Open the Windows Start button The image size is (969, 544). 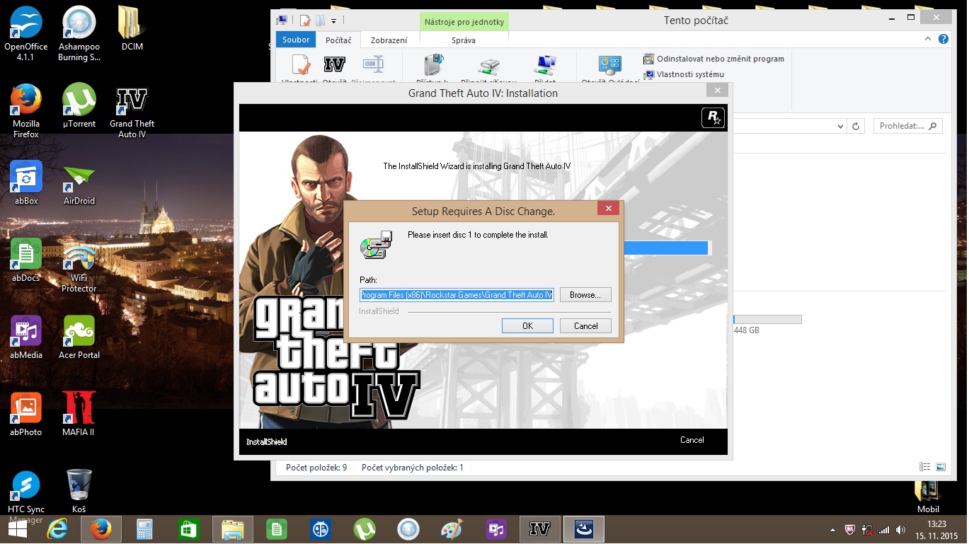(17, 528)
